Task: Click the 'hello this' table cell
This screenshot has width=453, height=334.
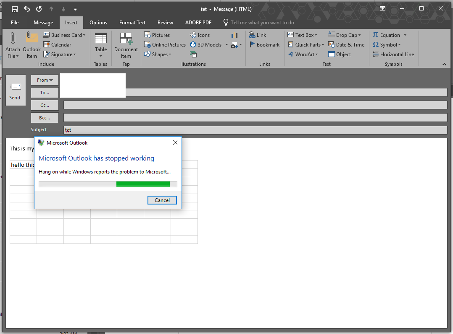Action: (x=23, y=165)
